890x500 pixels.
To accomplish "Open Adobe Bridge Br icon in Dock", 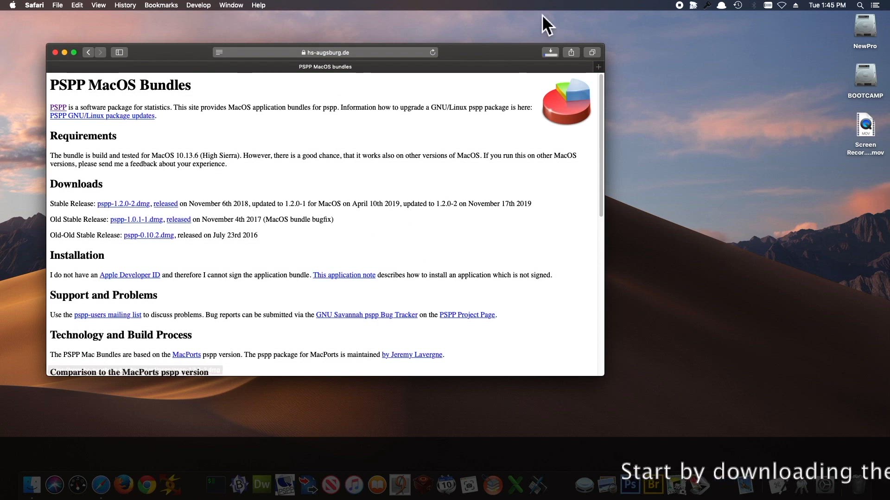I will [654, 485].
